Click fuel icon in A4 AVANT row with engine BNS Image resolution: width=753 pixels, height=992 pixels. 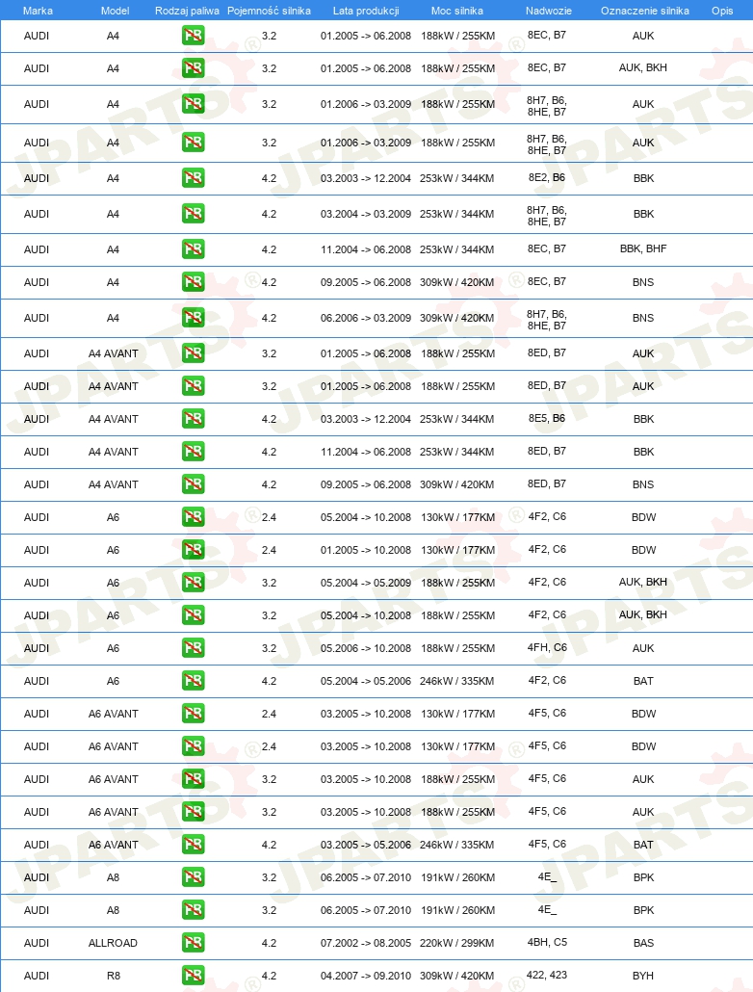pos(193,484)
